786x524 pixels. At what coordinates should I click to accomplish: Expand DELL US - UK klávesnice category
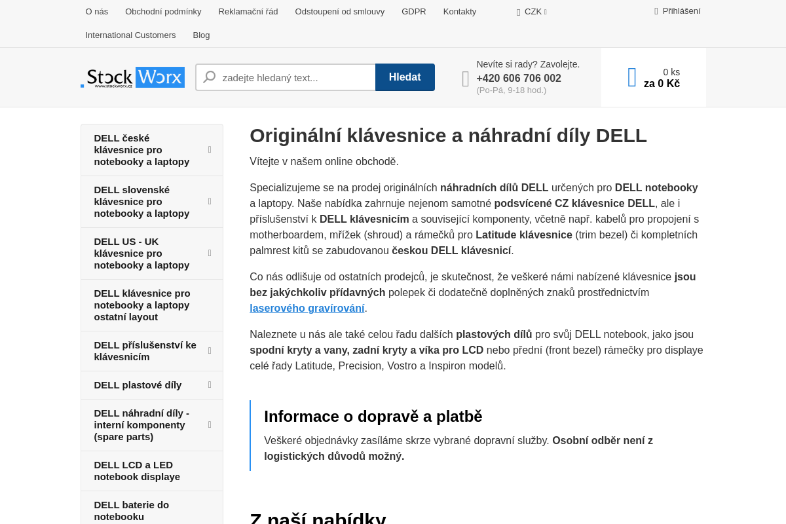pos(210,253)
